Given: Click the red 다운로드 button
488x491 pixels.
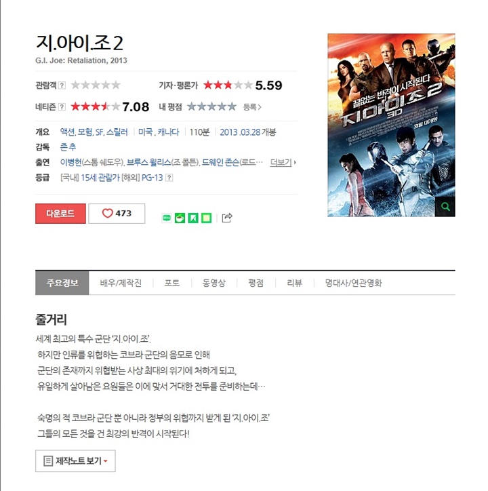Looking at the screenshot, I should 60,214.
